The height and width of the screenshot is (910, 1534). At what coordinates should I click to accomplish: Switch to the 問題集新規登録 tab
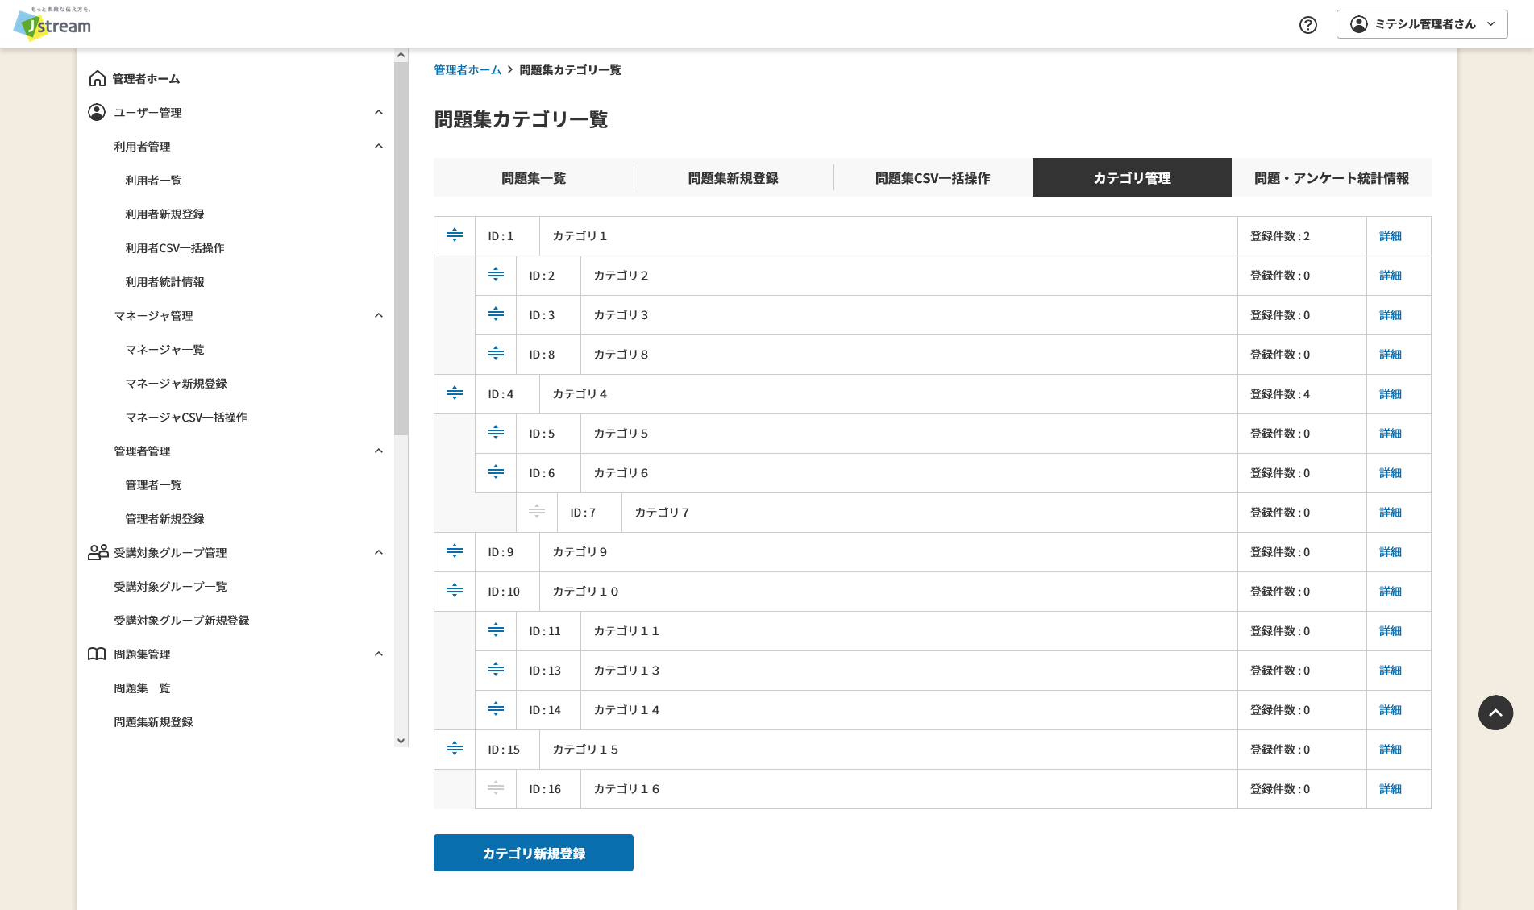click(734, 177)
